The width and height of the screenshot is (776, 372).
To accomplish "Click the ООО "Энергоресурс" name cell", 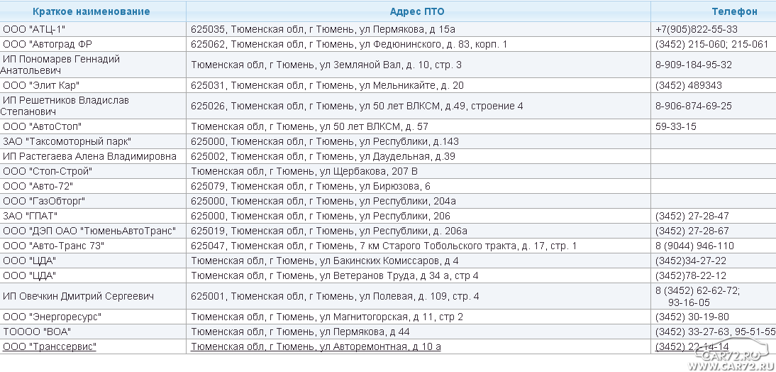I will coord(52,317).
